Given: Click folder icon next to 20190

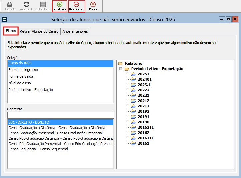Looking at the screenshot, I should pyautogui.click(x=133, y=122).
